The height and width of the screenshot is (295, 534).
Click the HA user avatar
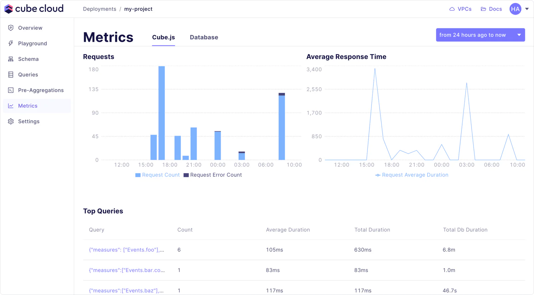pyautogui.click(x=515, y=9)
